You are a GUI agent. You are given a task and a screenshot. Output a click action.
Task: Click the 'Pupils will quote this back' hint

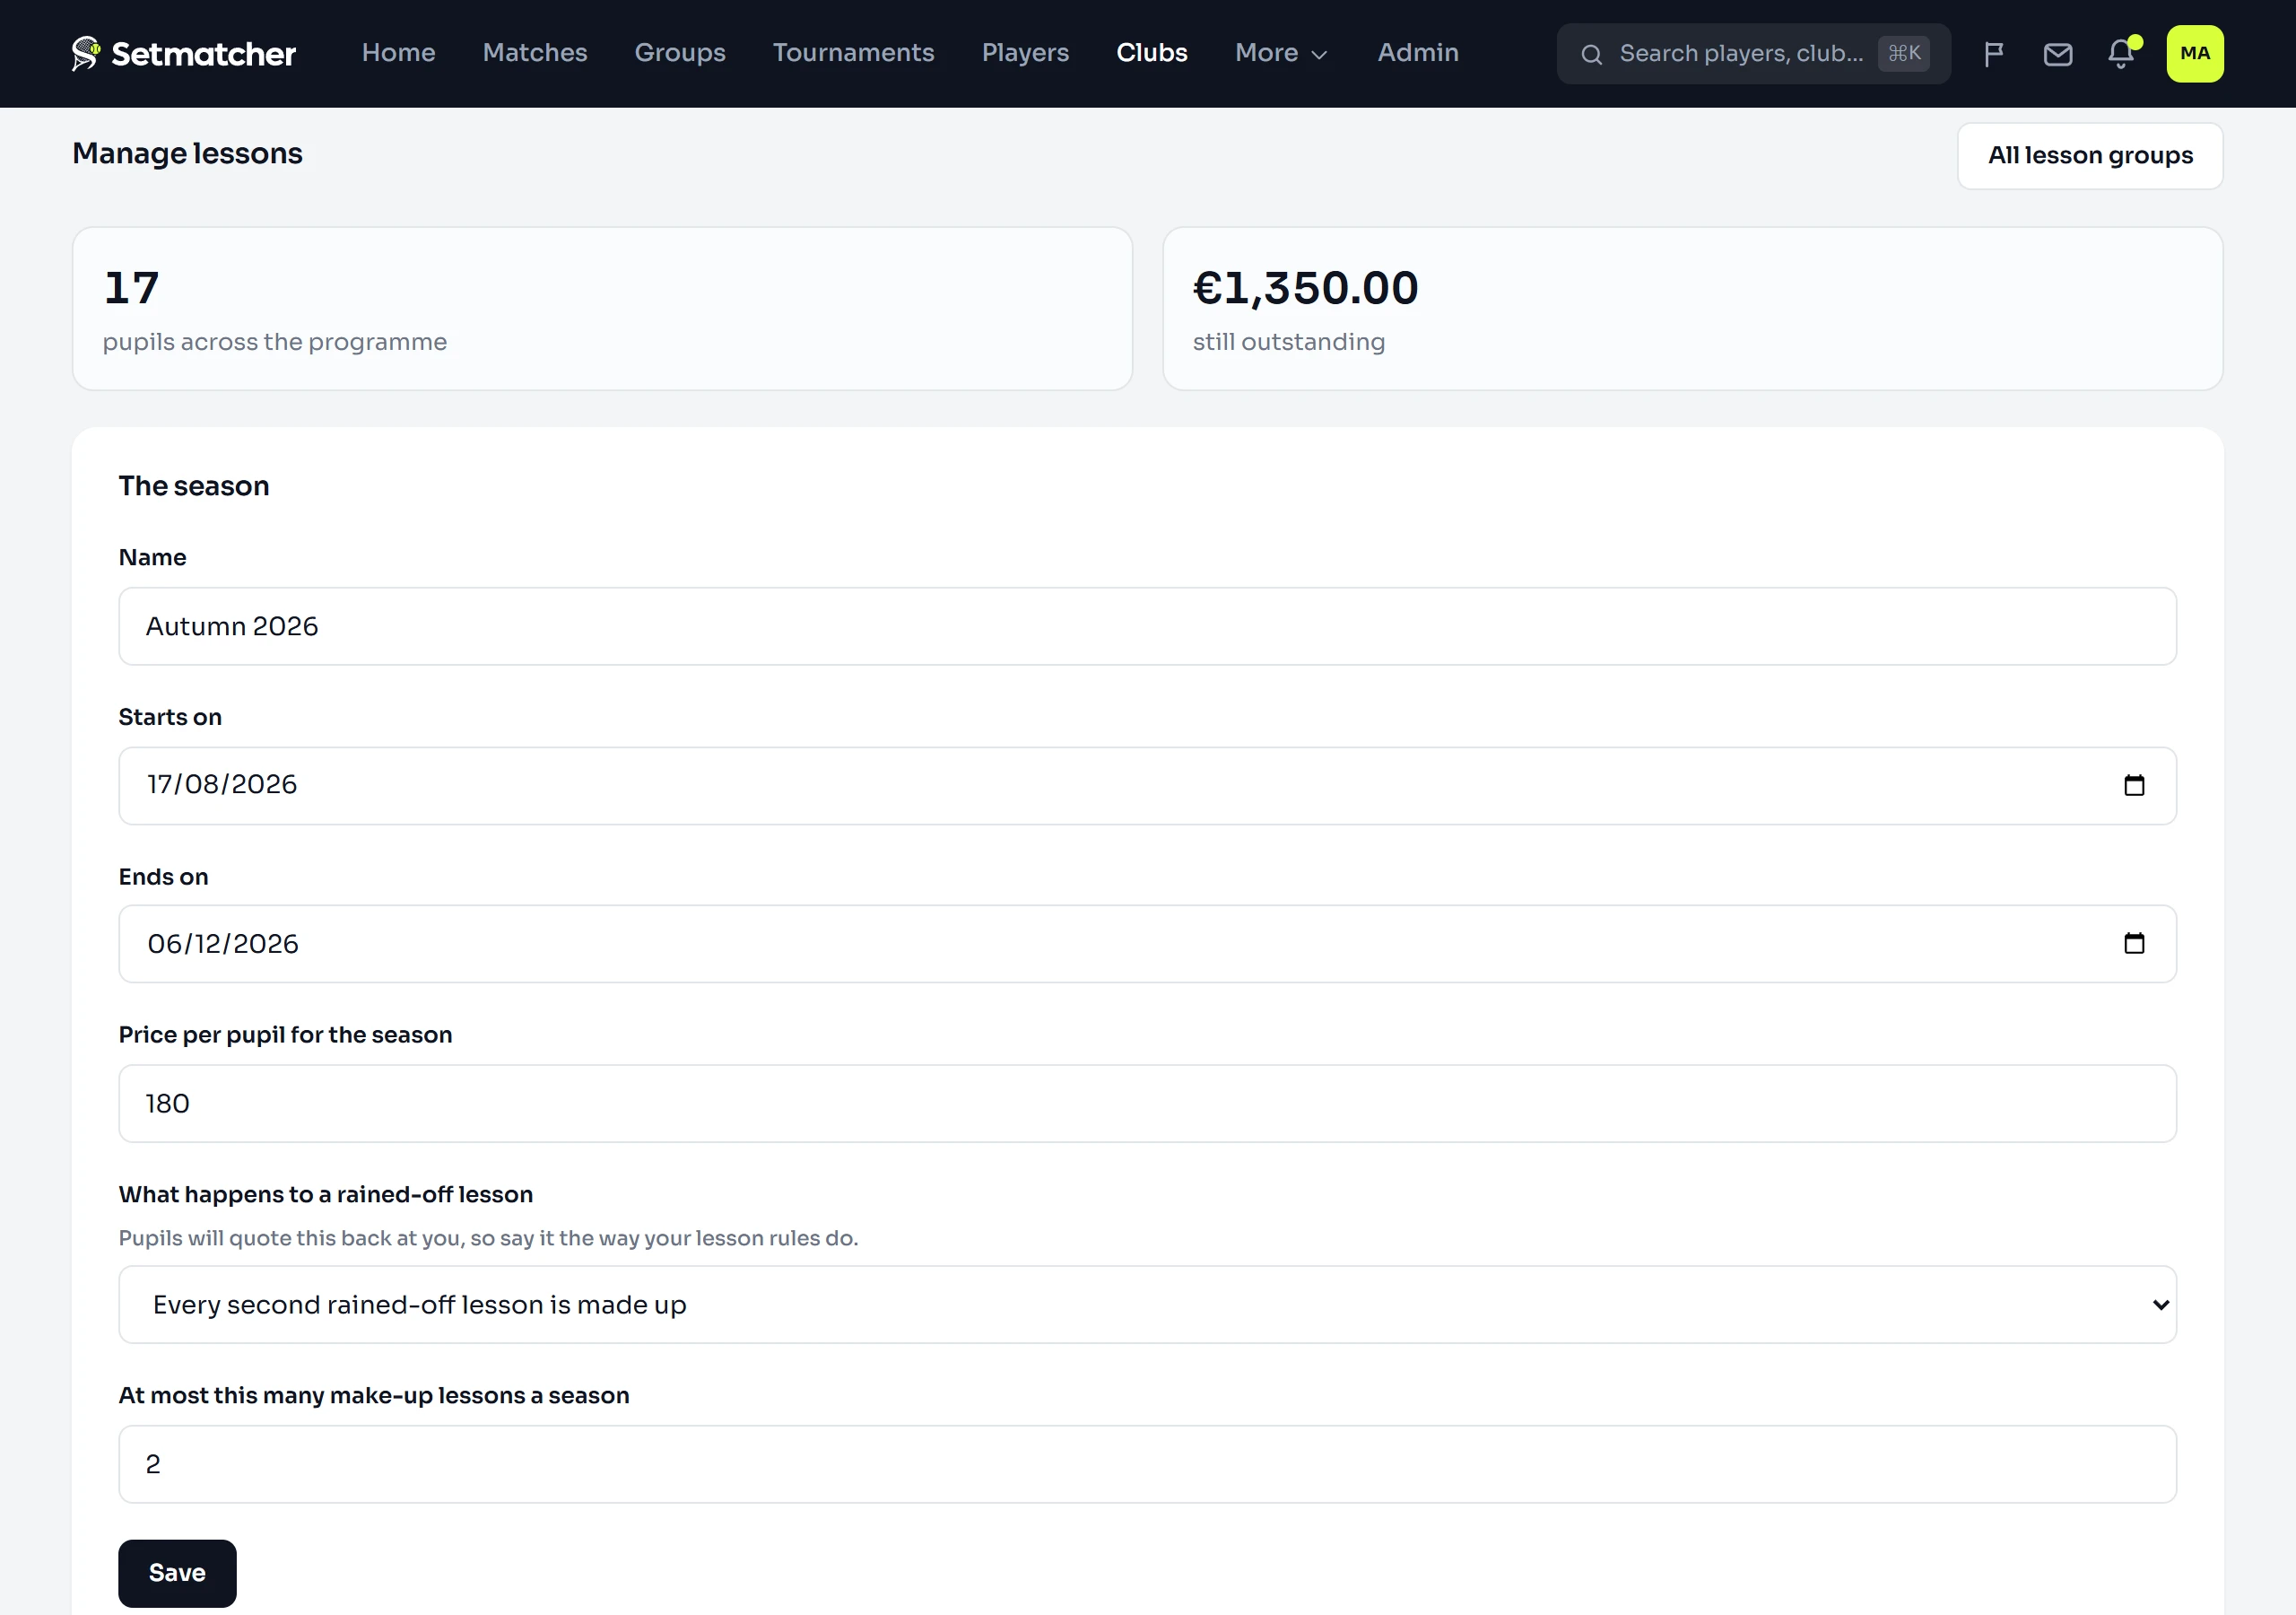point(488,1238)
